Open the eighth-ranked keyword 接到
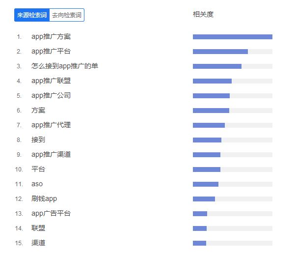This screenshot has width=295, height=254. (38, 140)
